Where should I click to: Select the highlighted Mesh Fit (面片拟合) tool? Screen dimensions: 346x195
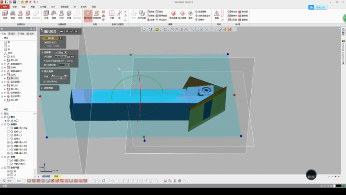88,15
